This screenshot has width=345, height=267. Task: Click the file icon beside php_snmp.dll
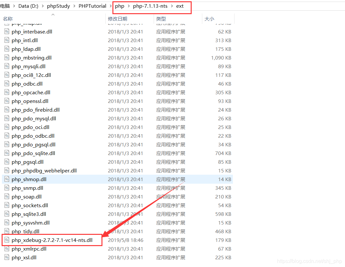coord(7,188)
